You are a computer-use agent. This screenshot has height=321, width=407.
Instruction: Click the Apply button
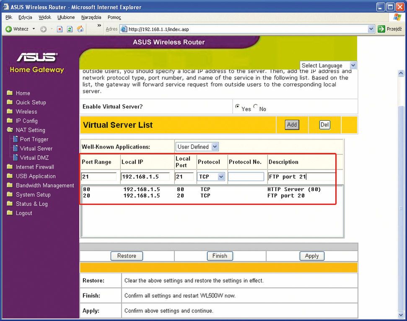(312, 256)
